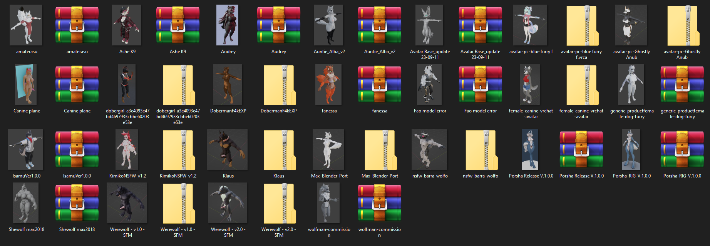
Task: Click the dobergirl_a3e4093e47 zipped folder icon
Action: tap(179, 85)
